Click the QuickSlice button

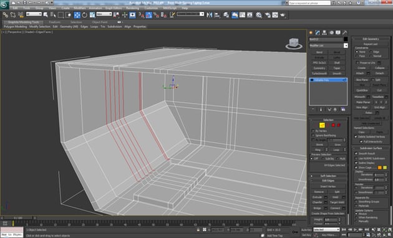362,90
